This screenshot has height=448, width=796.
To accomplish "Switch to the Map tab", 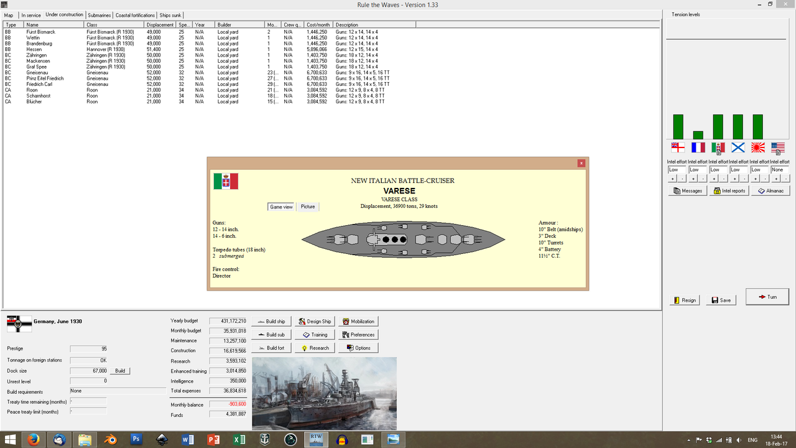I will pos(9,15).
